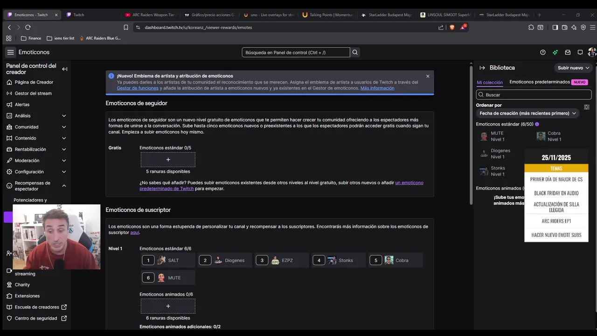Click the search magnifier button
This screenshot has width=597, height=336.
355,52
